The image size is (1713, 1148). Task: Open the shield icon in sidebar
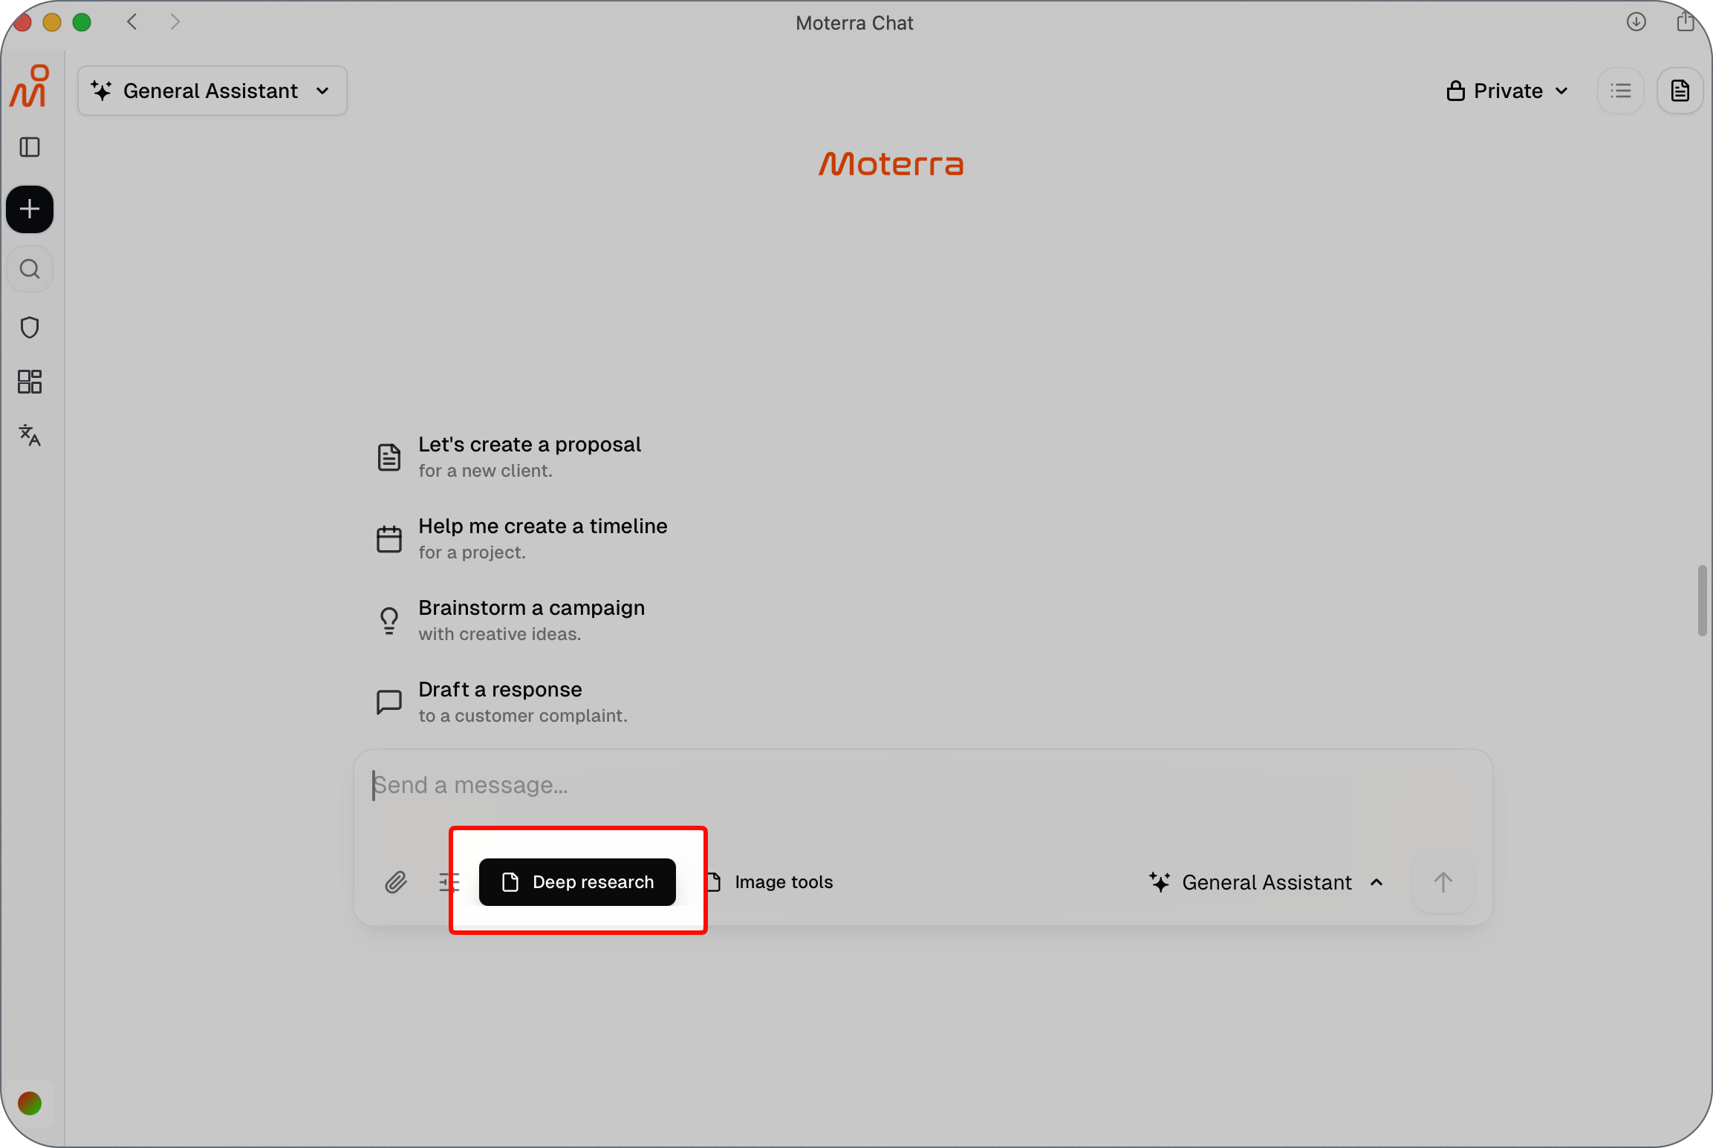30,327
